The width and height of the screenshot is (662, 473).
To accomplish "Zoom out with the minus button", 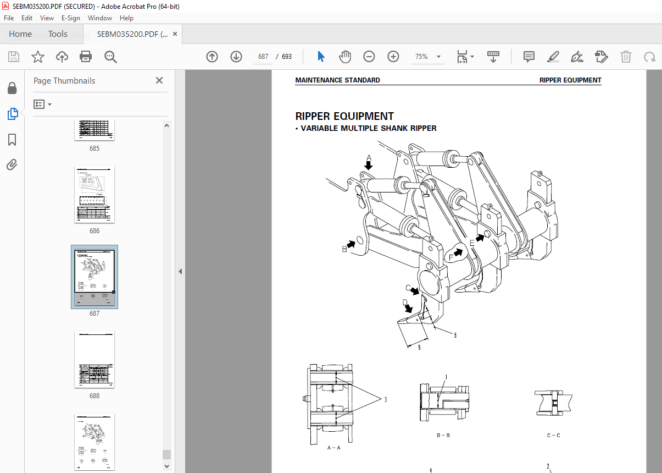I will (x=369, y=57).
